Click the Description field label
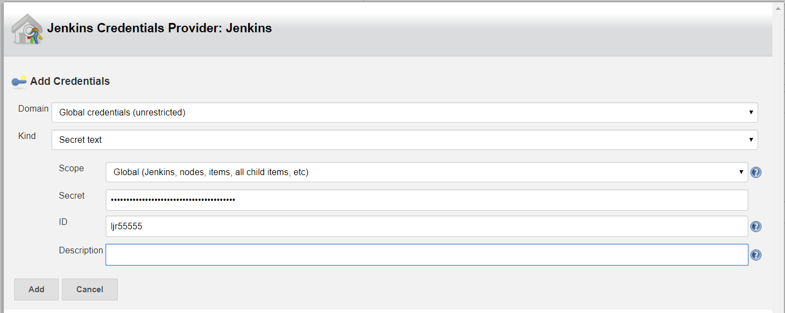This screenshot has height=313, width=785. point(81,250)
